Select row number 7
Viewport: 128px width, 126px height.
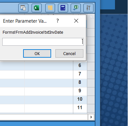point(80,74)
